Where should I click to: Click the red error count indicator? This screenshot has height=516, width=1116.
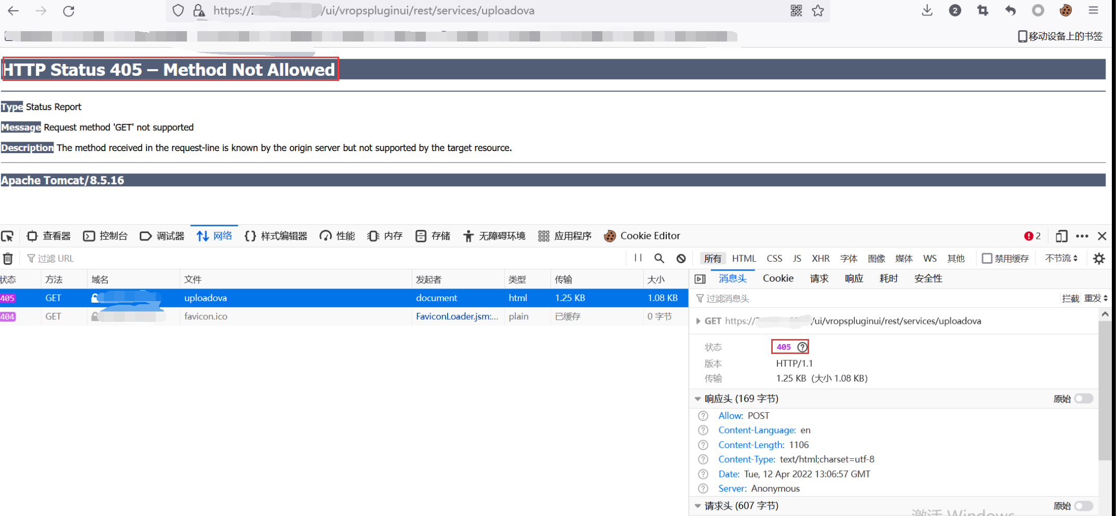tap(1032, 236)
